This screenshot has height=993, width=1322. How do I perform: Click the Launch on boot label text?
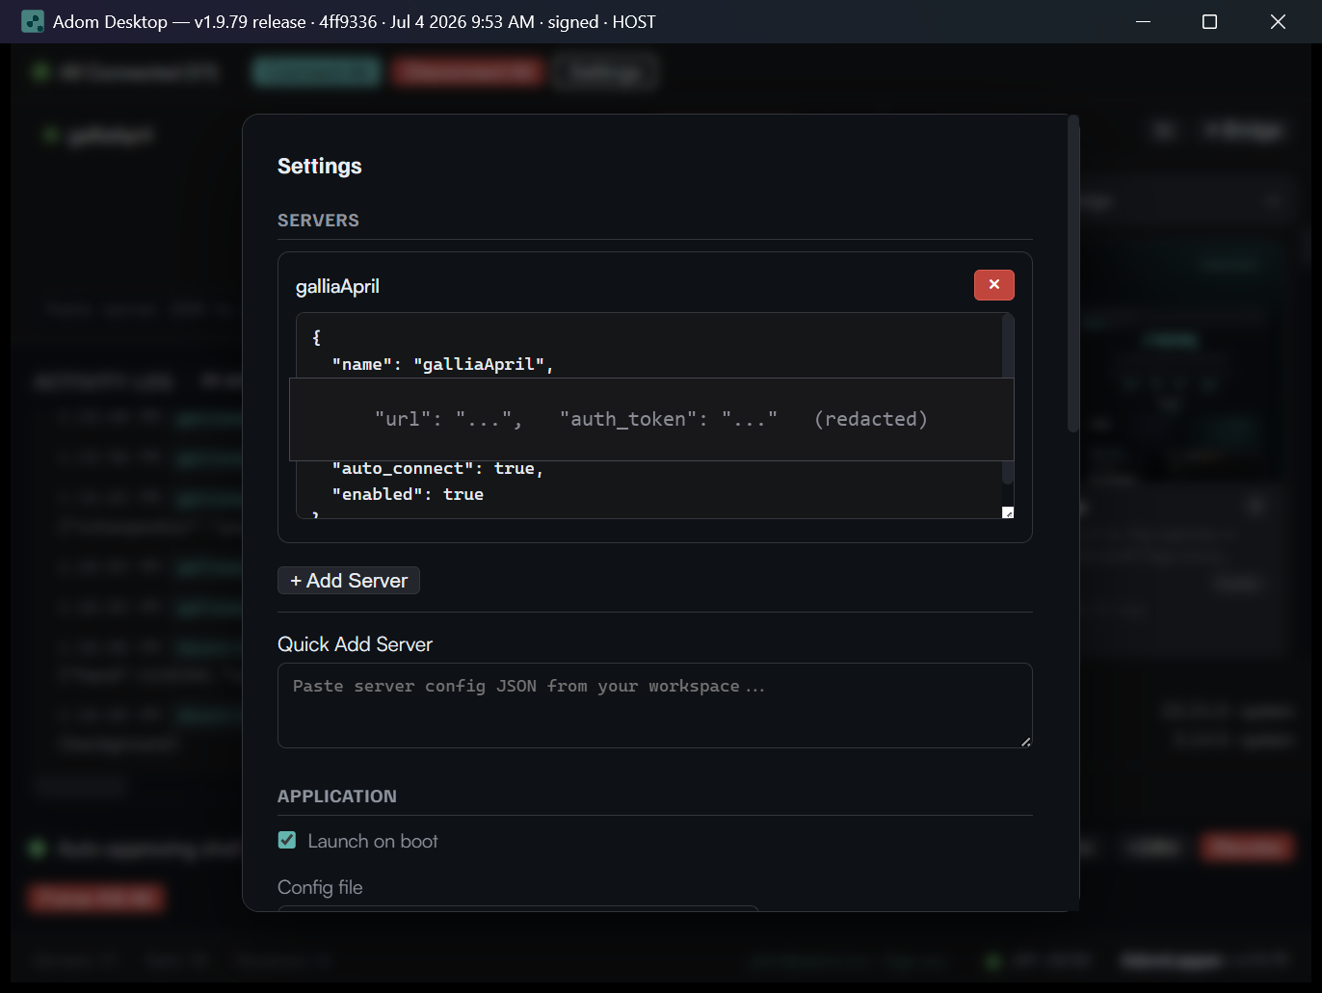click(373, 841)
